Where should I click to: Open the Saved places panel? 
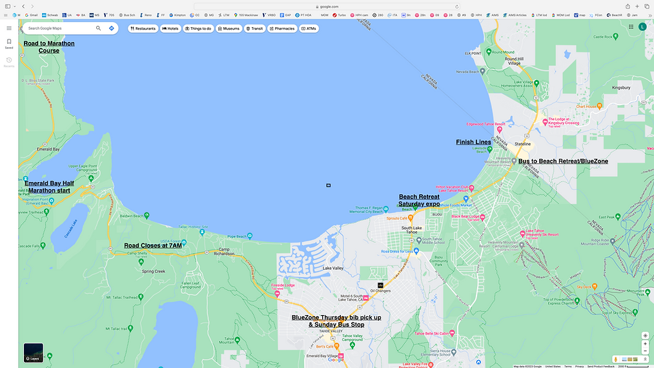coord(9,43)
